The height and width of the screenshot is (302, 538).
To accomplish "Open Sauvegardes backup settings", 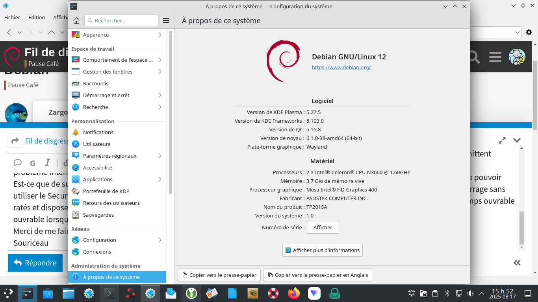I will [x=98, y=215].
